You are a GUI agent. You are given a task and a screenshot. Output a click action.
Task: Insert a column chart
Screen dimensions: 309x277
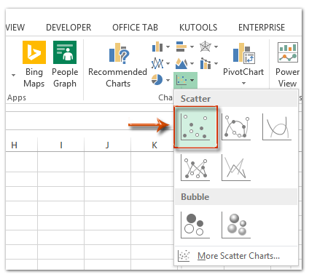click(157, 47)
